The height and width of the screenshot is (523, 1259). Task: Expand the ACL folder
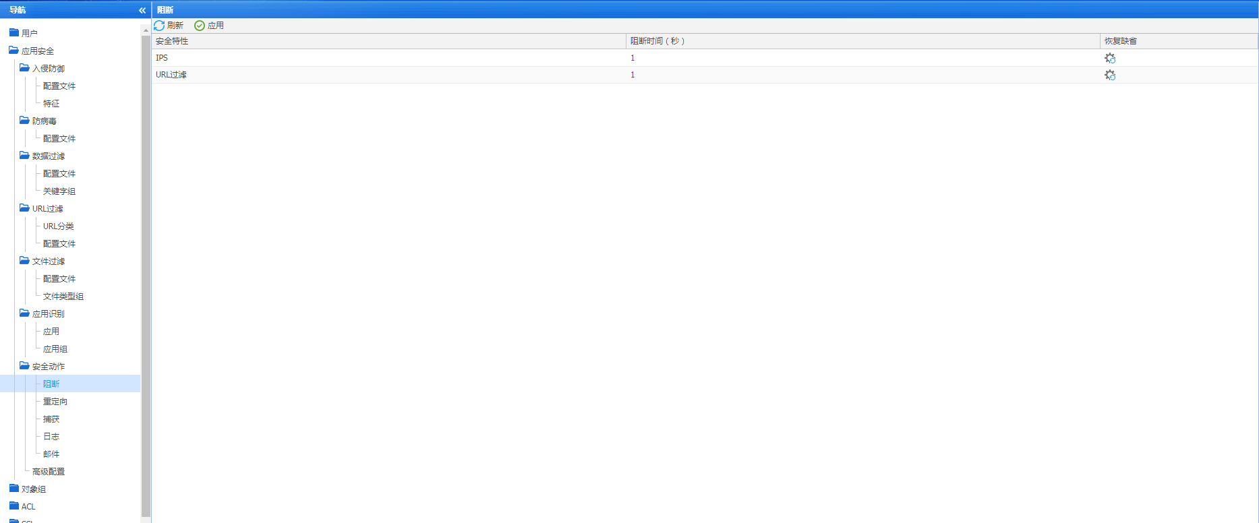click(14, 506)
